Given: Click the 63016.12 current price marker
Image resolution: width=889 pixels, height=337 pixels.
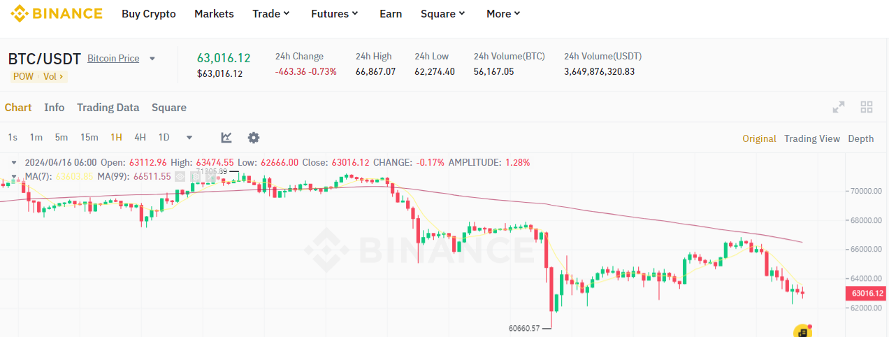Looking at the screenshot, I should pos(865,294).
